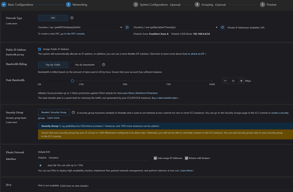Viewport: 293px width, 192px height.
Task: Click the Peak Bandwidth slider handle
Action: click(x=72, y=81)
